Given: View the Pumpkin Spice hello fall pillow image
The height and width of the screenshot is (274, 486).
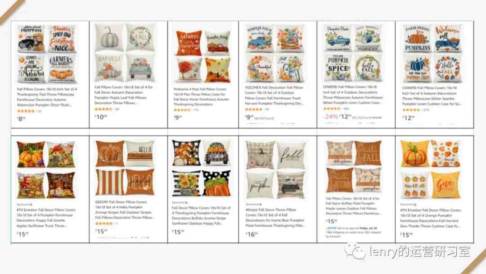Looking at the screenshot, I should [x=353, y=53].
